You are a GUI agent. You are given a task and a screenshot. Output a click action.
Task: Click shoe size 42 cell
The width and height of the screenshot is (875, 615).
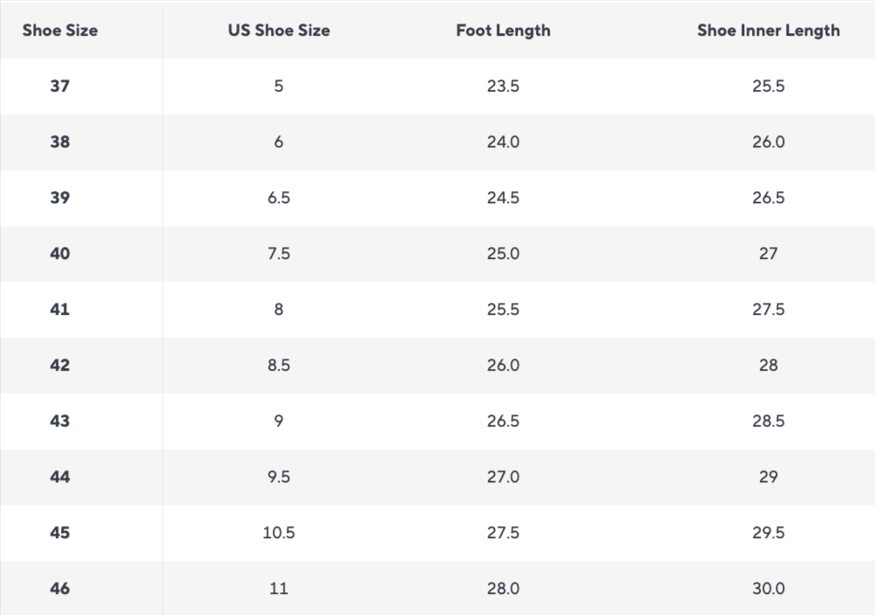tap(60, 366)
